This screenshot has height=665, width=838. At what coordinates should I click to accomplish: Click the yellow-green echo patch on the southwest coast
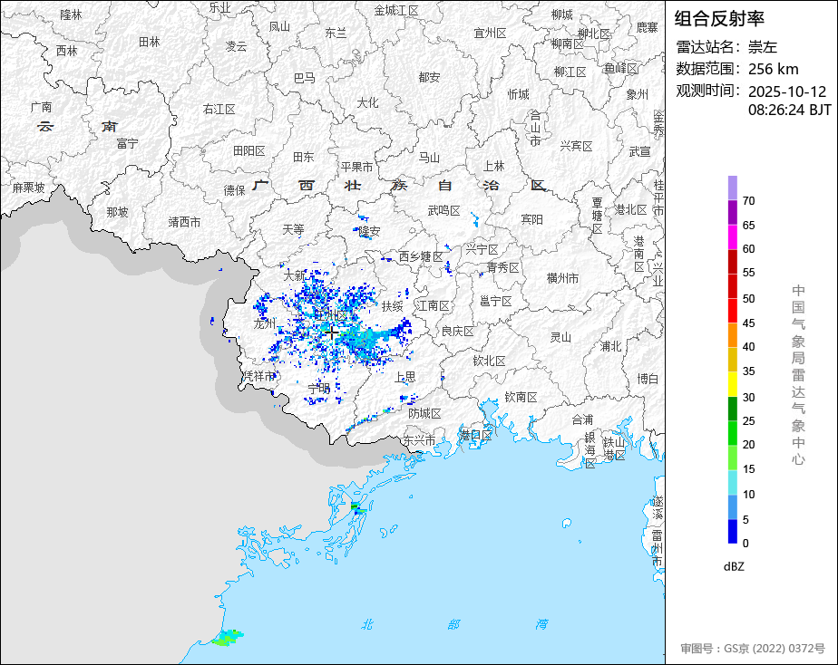click(226, 638)
